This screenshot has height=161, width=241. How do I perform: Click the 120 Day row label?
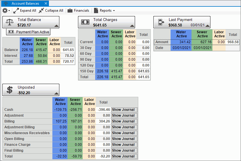[x=87, y=65]
